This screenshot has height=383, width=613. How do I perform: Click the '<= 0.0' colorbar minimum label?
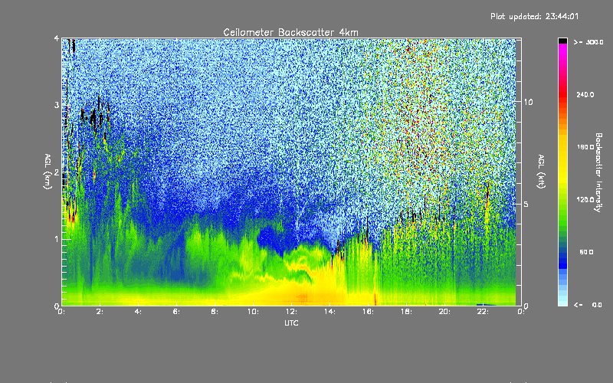point(588,304)
